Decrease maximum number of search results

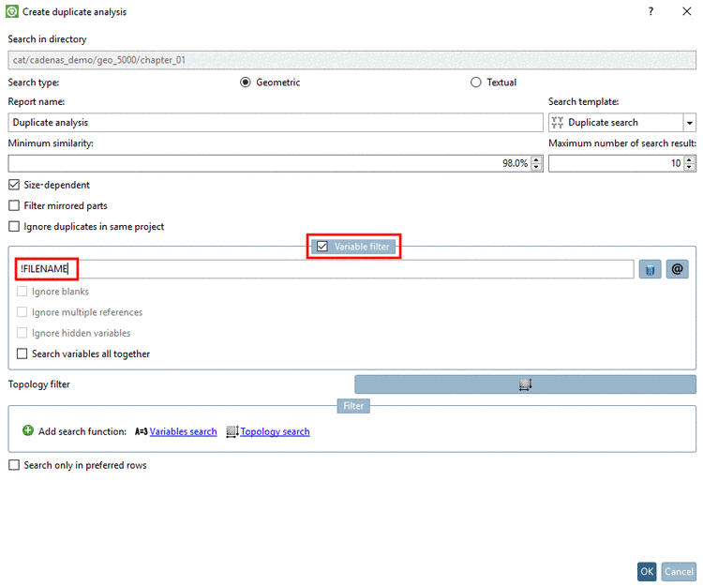pyautogui.click(x=689, y=167)
